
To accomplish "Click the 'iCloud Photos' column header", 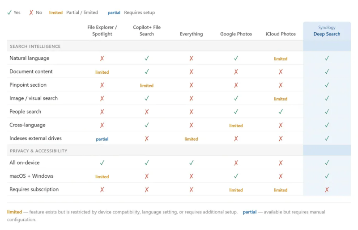I will coord(281,34).
